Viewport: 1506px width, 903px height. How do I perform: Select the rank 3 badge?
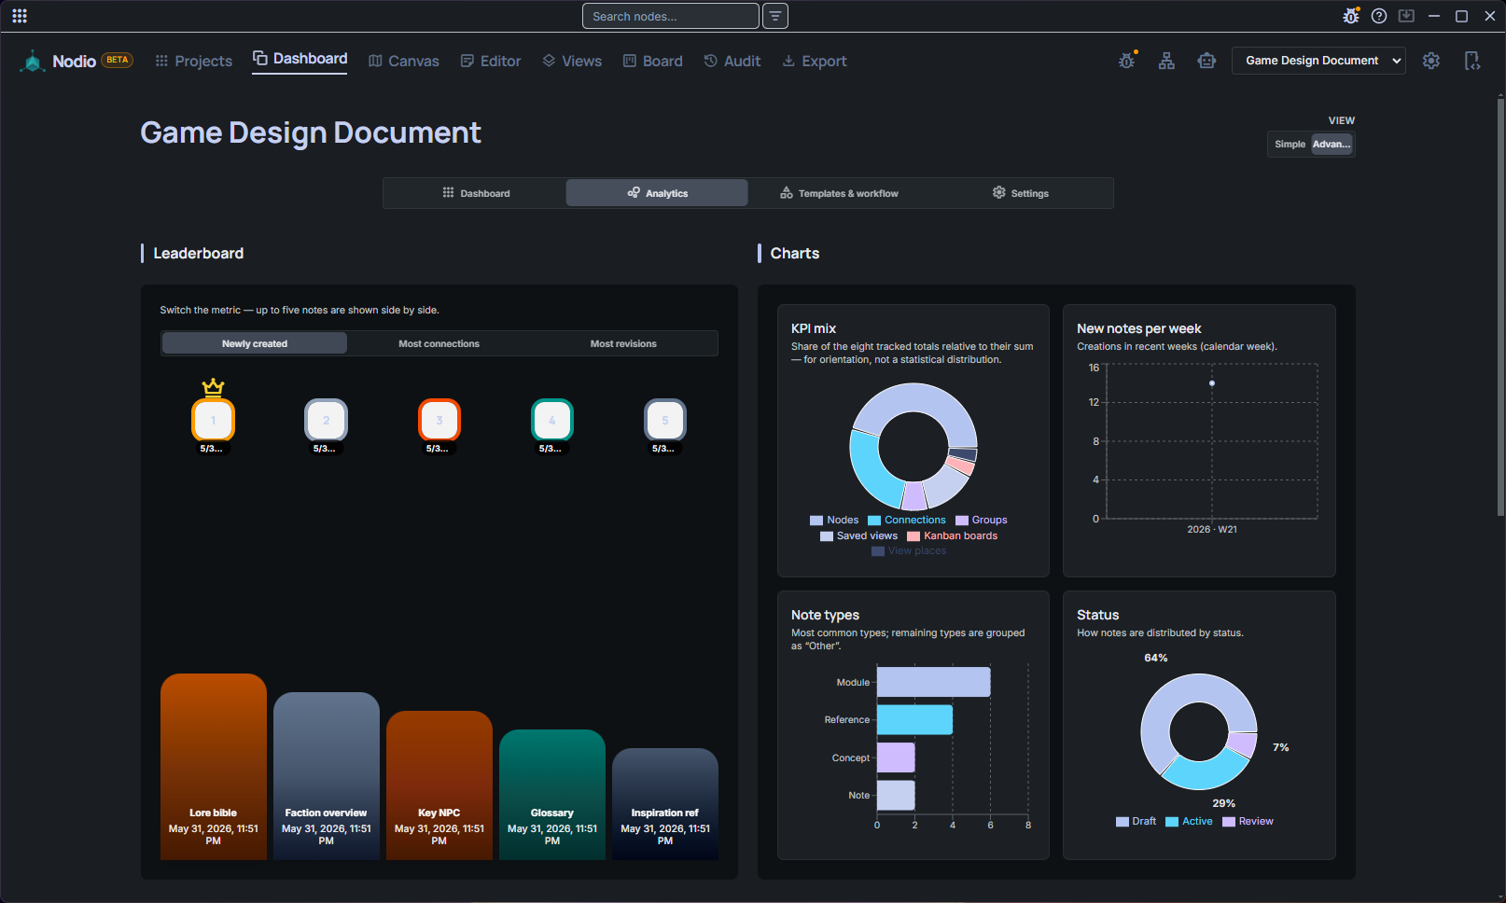click(439, 420)
